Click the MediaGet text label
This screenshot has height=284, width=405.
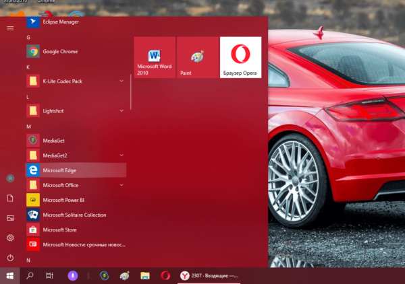coord(53,141)
